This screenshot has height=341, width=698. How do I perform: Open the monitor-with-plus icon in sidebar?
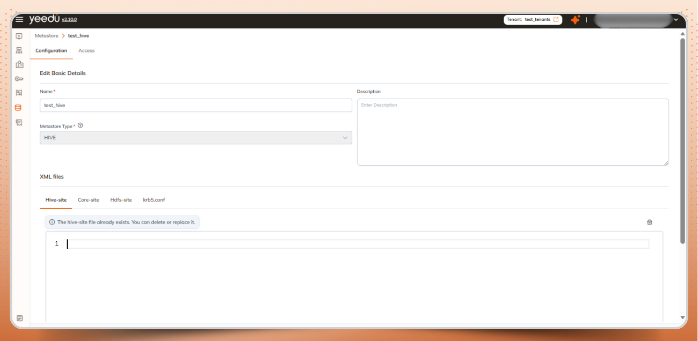tap(19, 35)
